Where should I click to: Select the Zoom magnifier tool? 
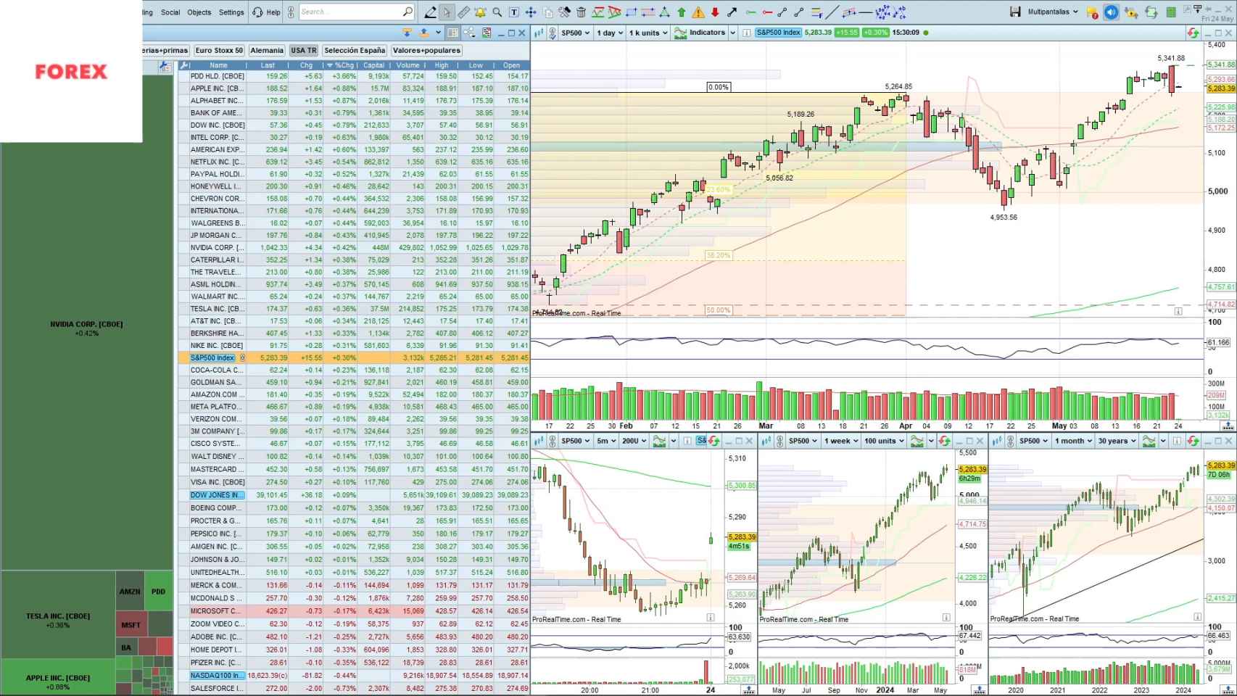tap(497, 12)
